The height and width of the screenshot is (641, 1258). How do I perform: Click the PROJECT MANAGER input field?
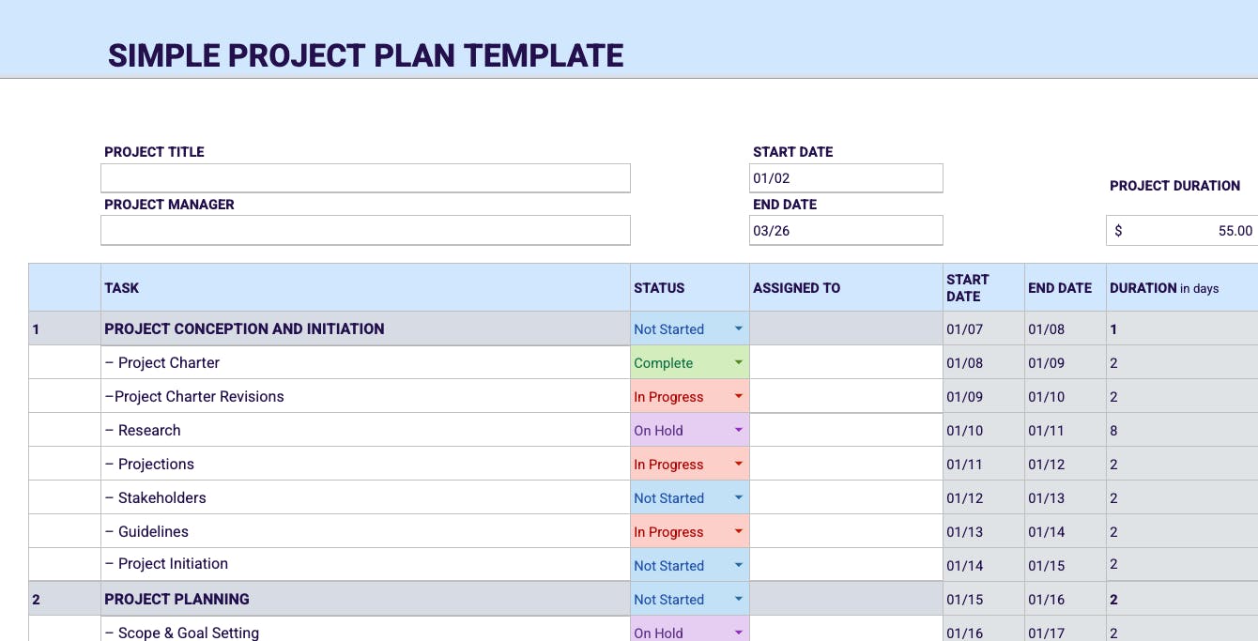[365, 230]
